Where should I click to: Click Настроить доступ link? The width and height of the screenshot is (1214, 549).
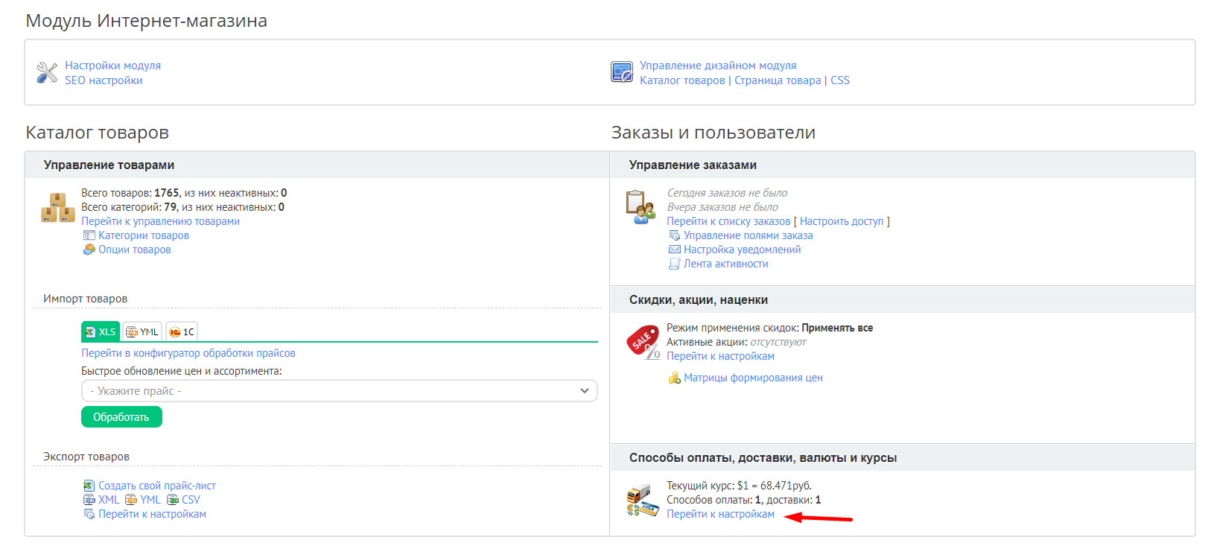pyautogui.click(x=841, y=221)
